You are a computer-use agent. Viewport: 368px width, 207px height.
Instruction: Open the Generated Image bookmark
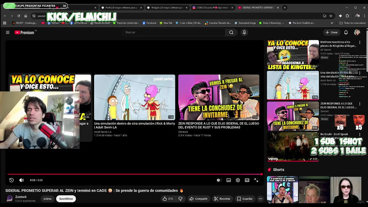(x=245, y=23)
